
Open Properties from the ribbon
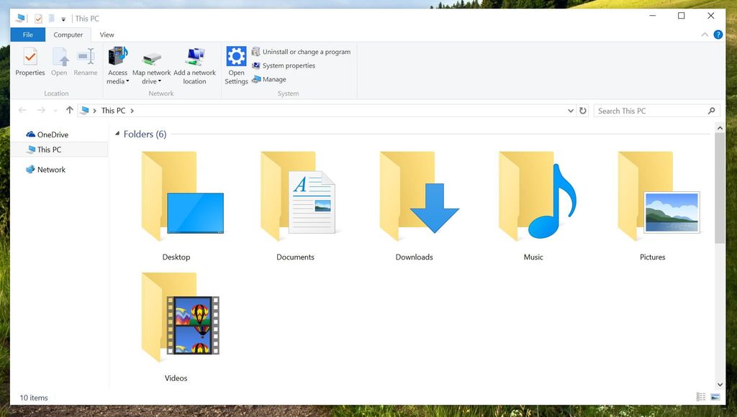click(x=30, y=65)
